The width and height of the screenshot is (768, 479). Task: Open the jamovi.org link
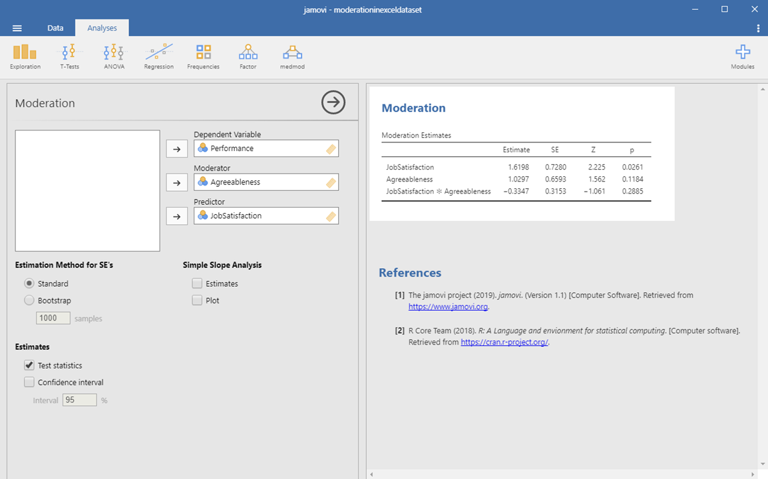[x=448, y=307]
